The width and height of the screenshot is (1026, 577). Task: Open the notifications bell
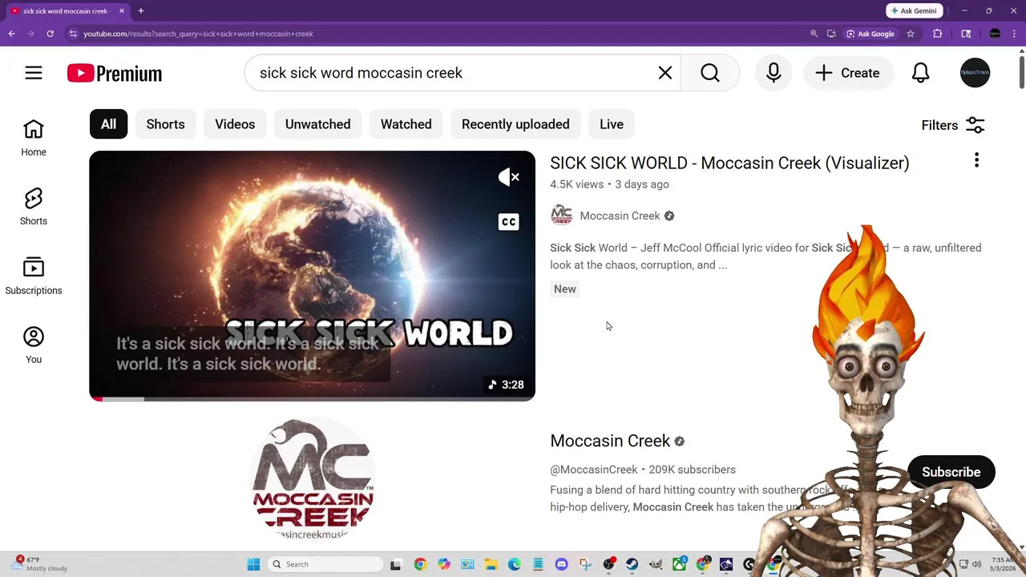click(921, 73)
